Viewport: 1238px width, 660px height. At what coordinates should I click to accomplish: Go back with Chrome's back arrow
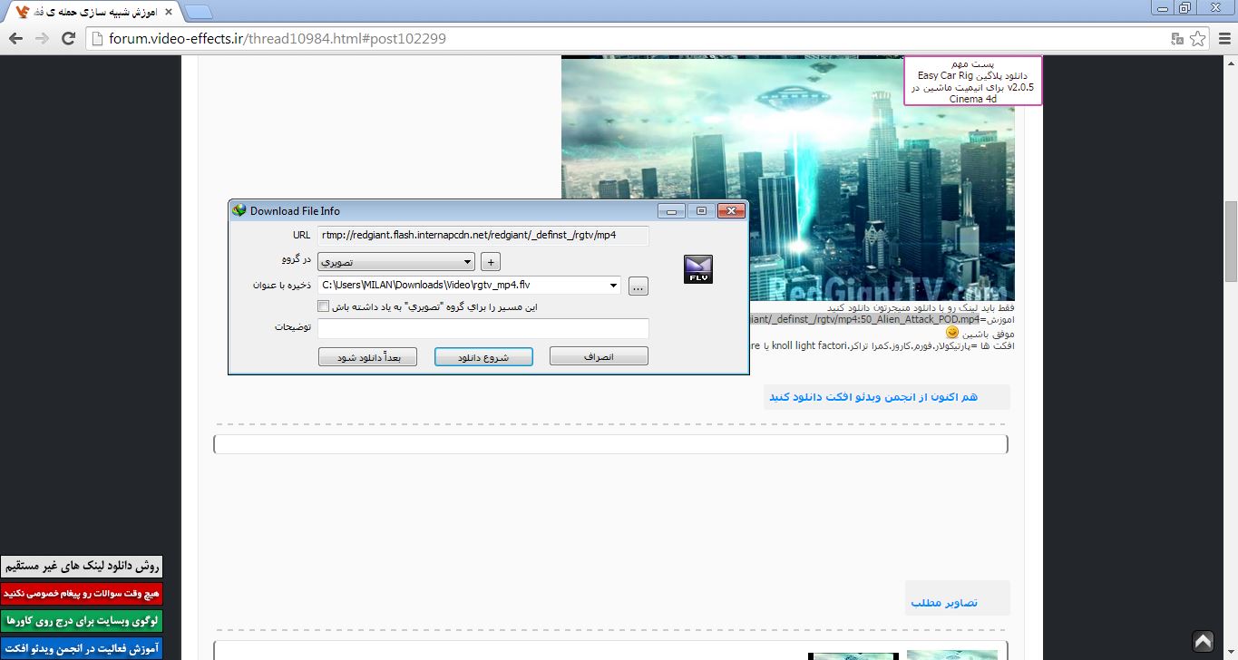coord(15,39)
